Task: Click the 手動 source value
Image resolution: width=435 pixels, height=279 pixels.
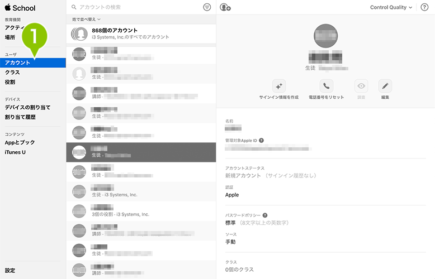Action: click(x=230, y=242)
